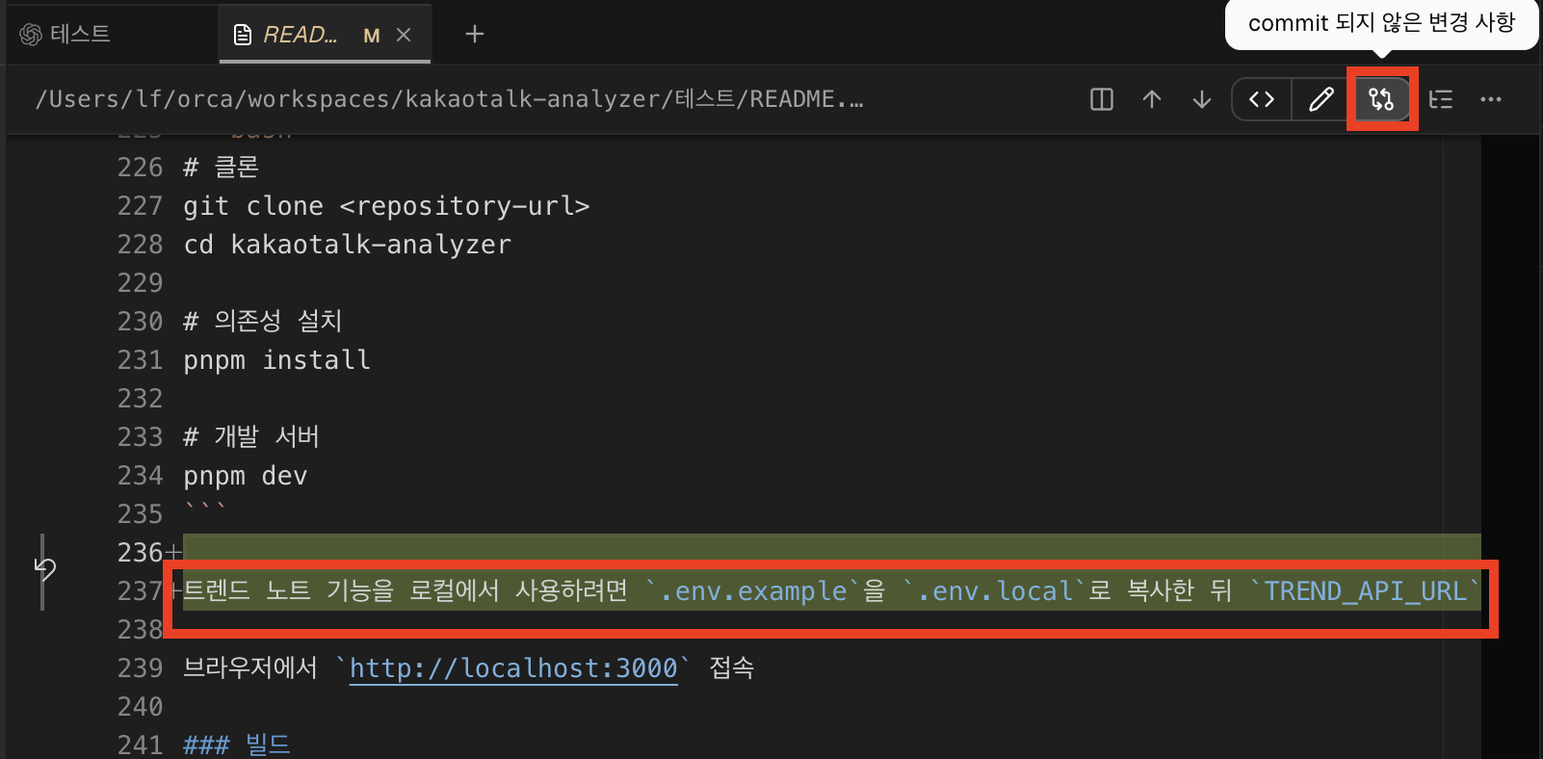Click the file path breadcrumb
This screenshot has width=1543, height=759.
[449, 99]
